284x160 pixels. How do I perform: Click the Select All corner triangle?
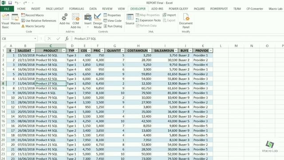point(4,46)
